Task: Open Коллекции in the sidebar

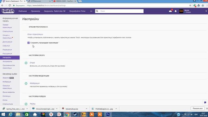Action: pos(6,96)
